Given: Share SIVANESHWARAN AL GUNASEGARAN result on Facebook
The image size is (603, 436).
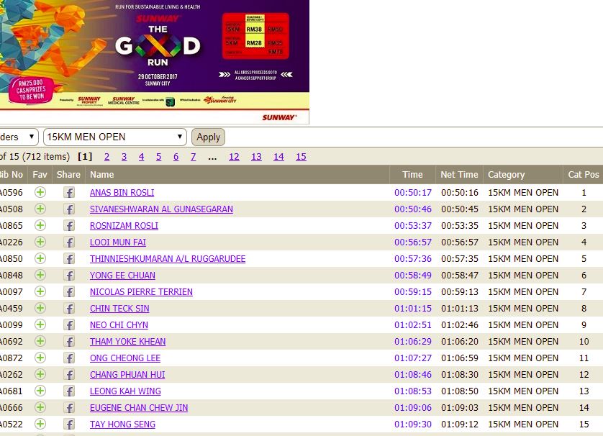Looking at the screenshot, I should coord(69,209).
